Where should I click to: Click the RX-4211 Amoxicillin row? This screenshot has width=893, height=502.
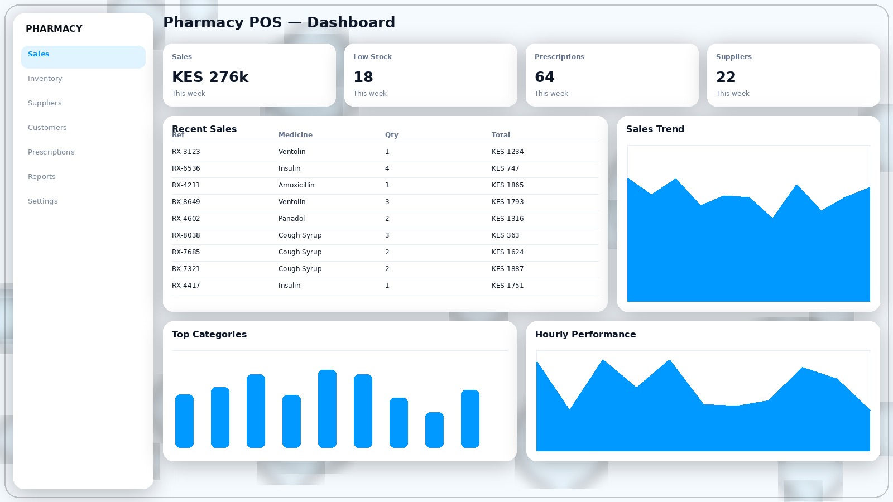pyautogui.click(x=385, y=185)
